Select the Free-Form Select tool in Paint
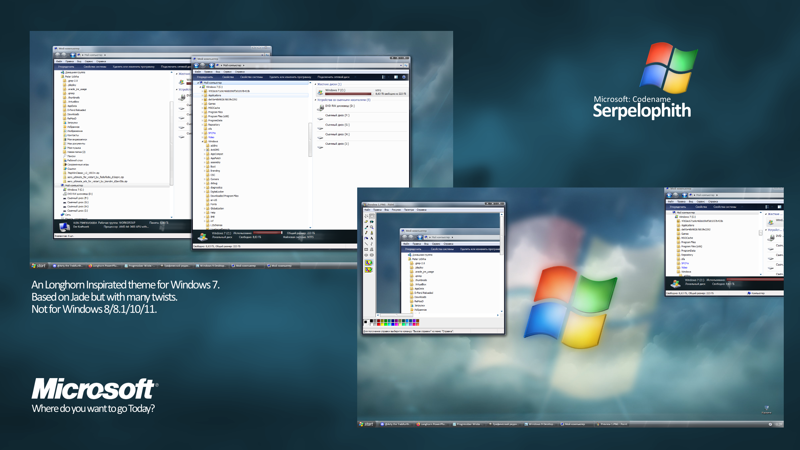 point(366,216)
